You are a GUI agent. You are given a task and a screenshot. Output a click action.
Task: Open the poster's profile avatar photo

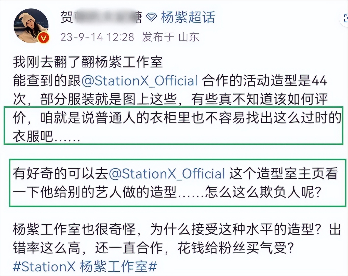pyautogui.click(x=31, y=25)
